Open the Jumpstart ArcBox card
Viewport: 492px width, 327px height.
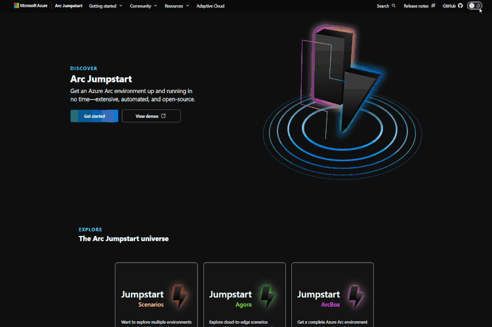(x=333, y=295)
